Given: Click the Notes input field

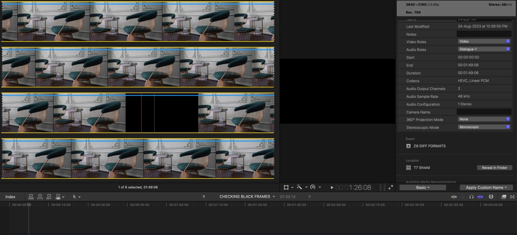Looking at the screenshot, I should [x=484, y=34].
